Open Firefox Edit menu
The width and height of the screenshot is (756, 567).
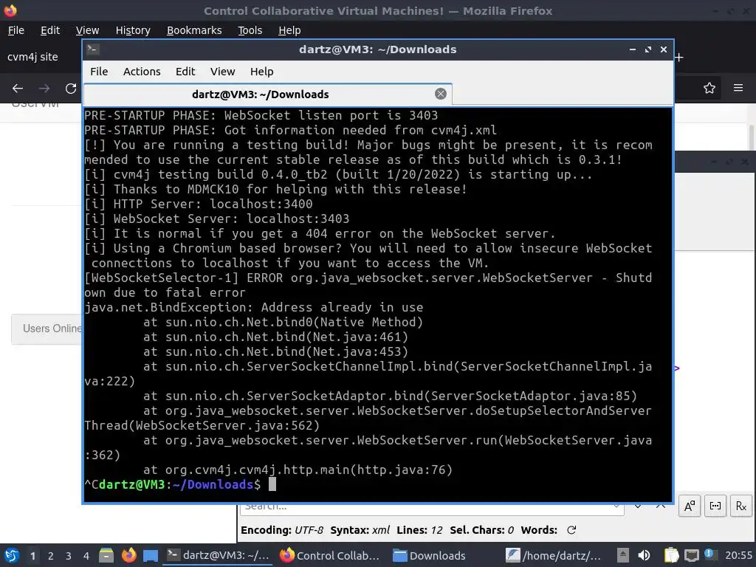[50, 30]
